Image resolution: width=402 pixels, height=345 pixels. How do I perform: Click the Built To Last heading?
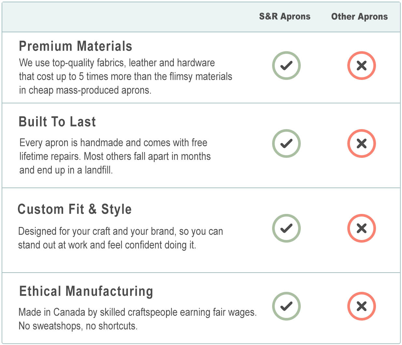click(x=57, y=122)
